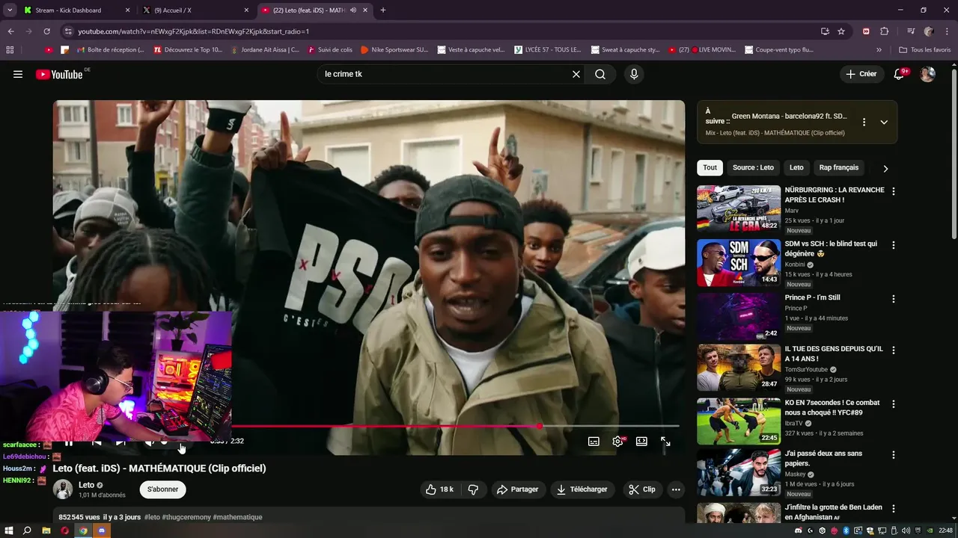The height and width of the screenshot is (538, 958).
Task: Switch player to theater mode
Action: pyautogui.click(x=641, y=441)
